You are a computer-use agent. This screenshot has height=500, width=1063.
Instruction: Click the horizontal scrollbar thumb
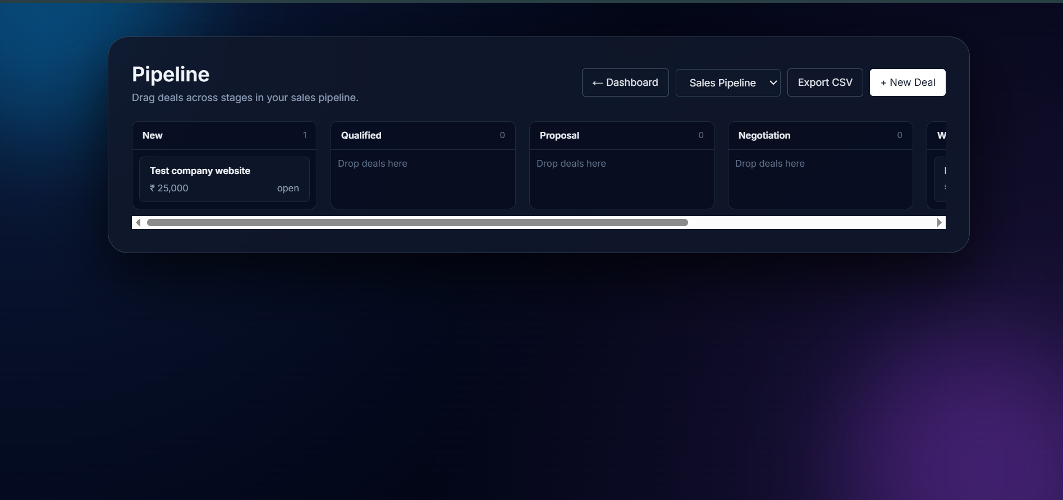click(x=417, y=223)
